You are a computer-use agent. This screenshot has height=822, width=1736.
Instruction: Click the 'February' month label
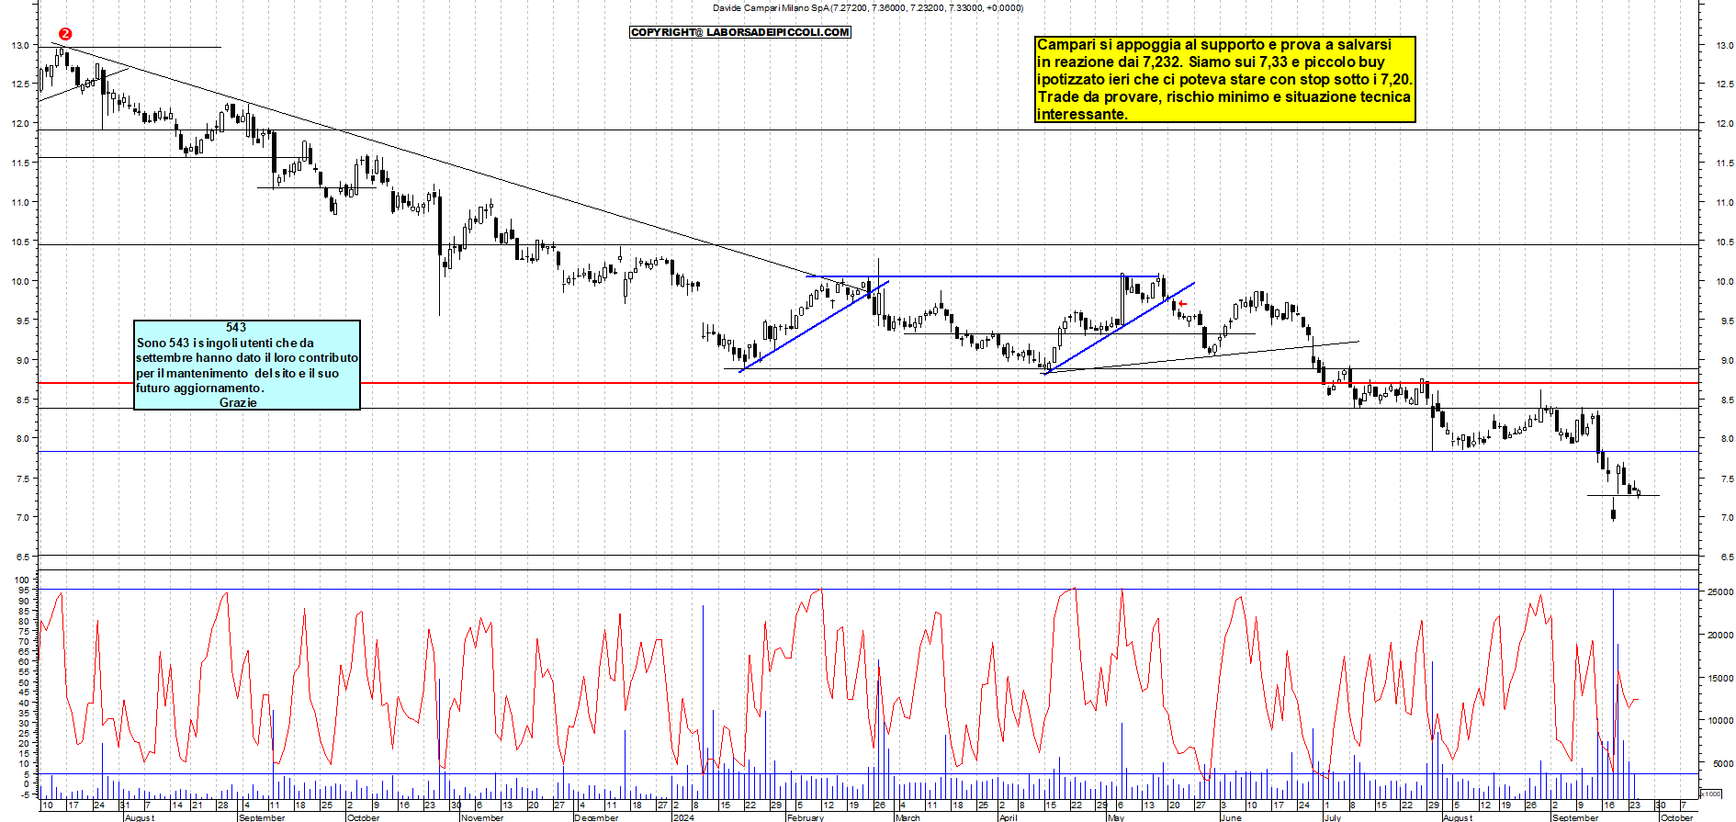pos(806,817)
